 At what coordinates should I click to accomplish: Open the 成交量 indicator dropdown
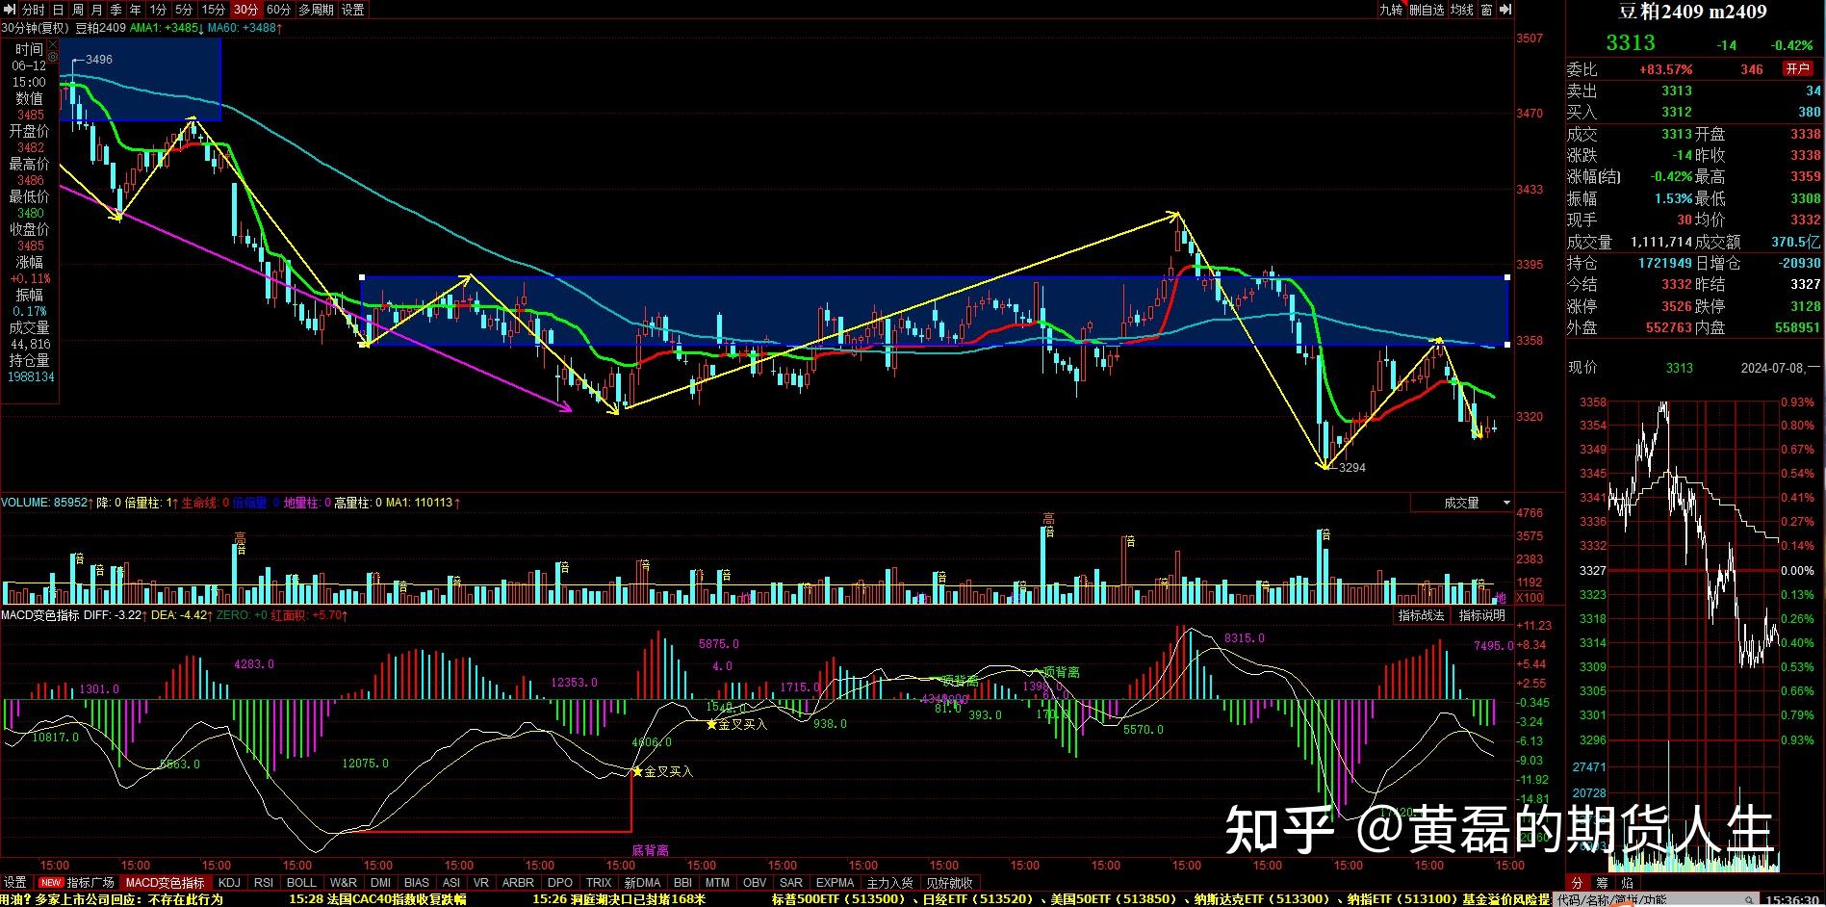[1462, 503]
